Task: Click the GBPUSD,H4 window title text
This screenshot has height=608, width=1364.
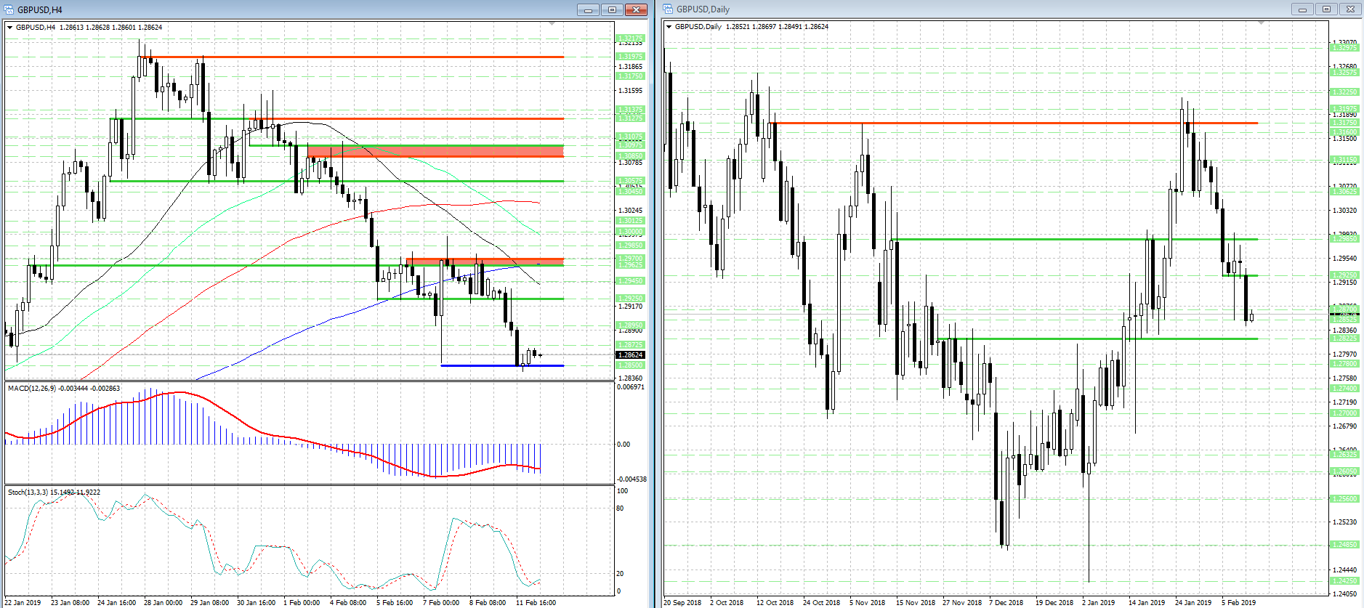Action: [x=40, y=10]
